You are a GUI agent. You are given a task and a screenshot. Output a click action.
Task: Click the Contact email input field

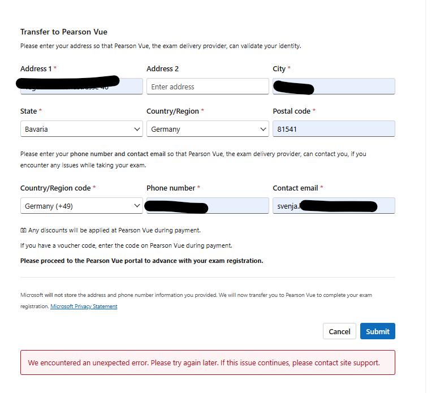[x=334, y=206]
